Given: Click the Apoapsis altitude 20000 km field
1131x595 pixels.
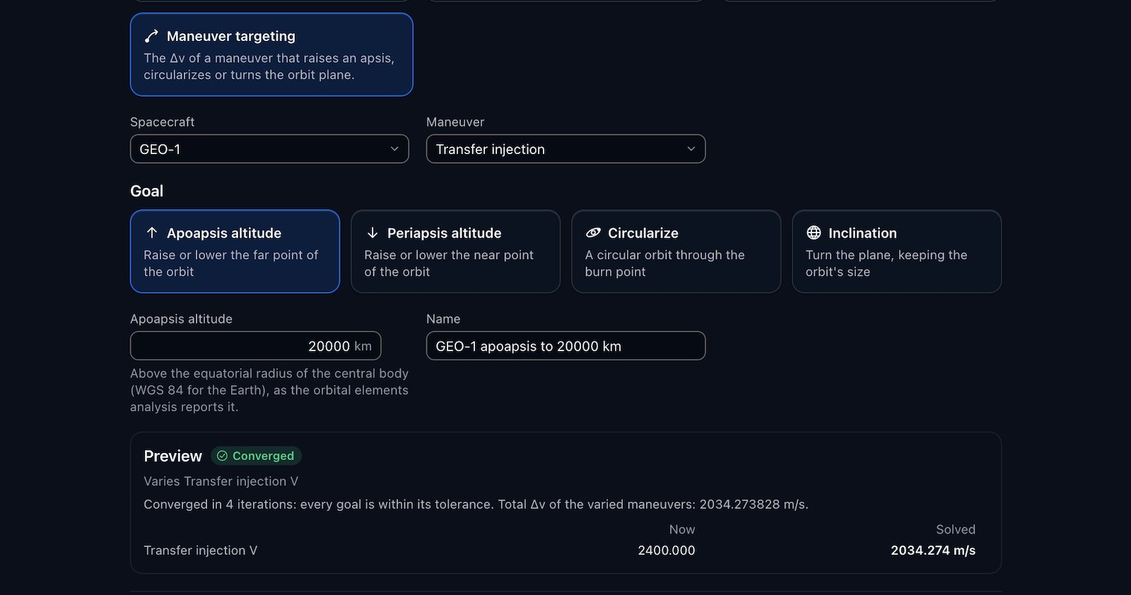Looking at the screenshot, I should pyautogui.click(x=255, y=346).
